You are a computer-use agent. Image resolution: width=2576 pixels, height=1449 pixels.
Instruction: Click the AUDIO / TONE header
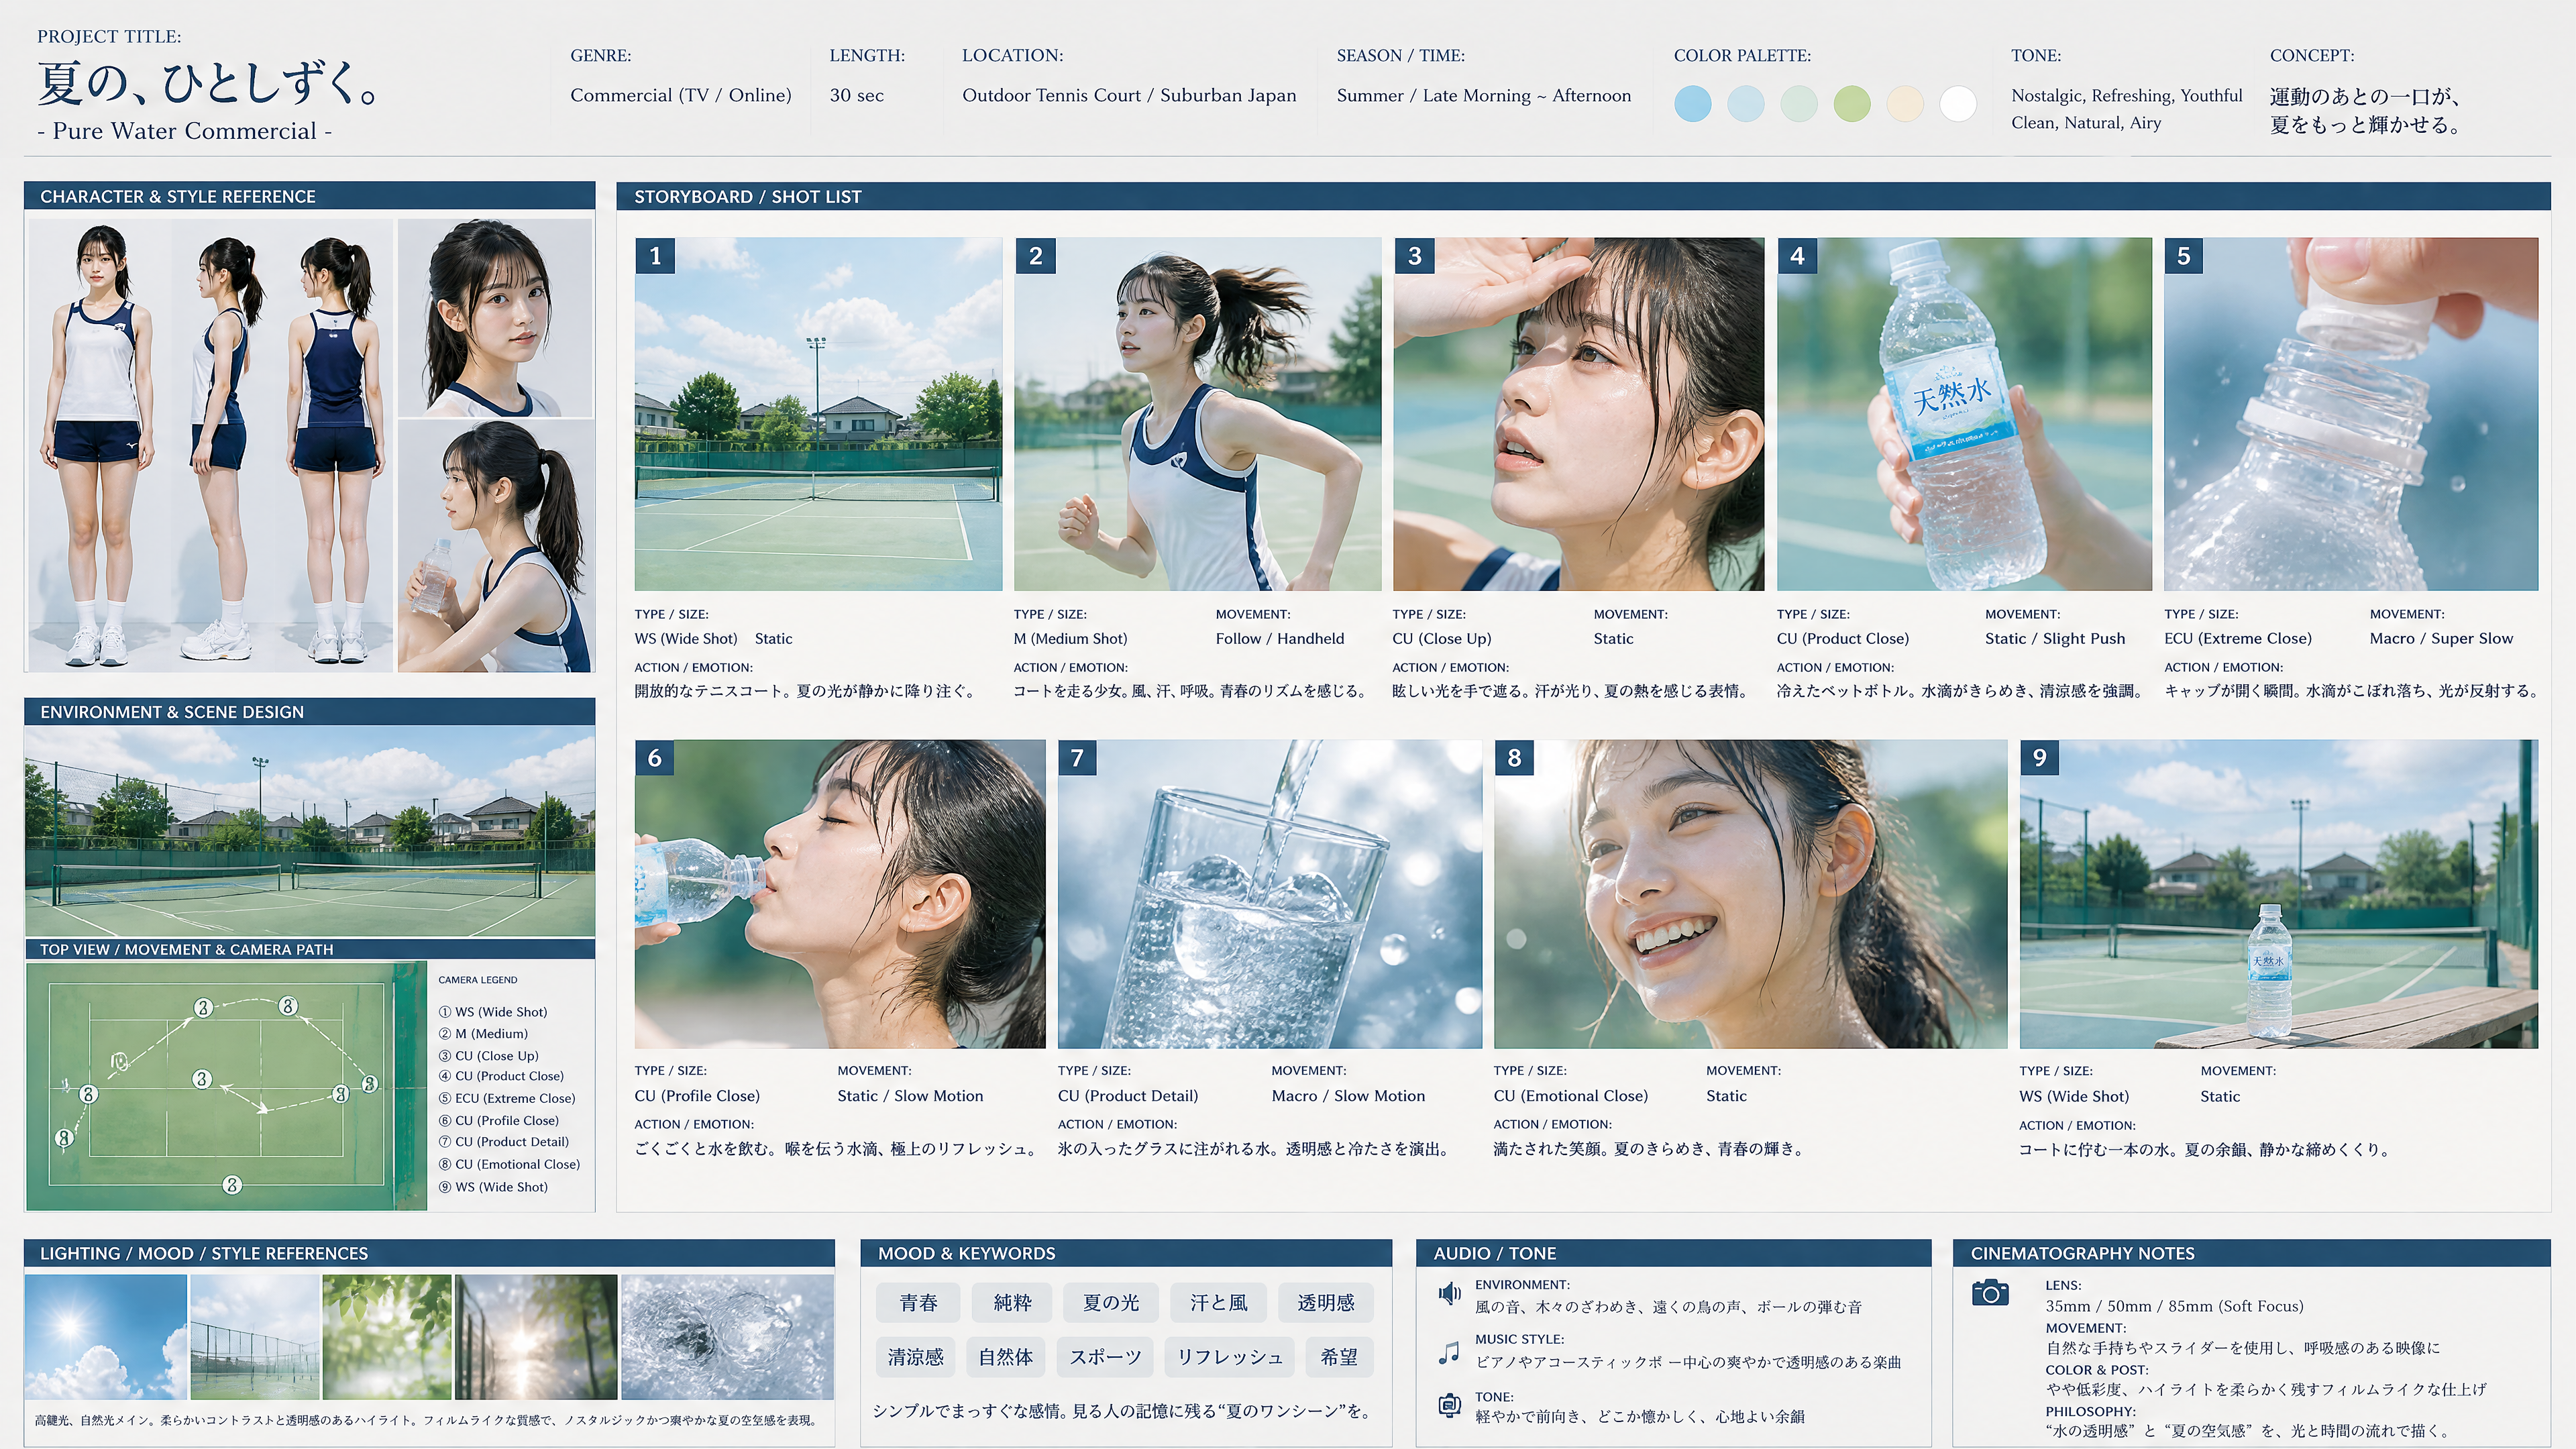[1673, 1253]
